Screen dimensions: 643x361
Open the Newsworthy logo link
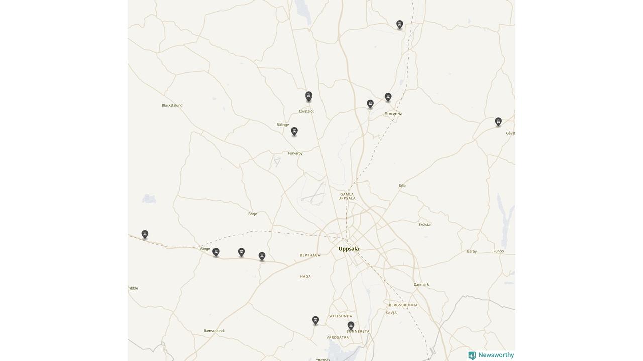(x=491, y=355)
